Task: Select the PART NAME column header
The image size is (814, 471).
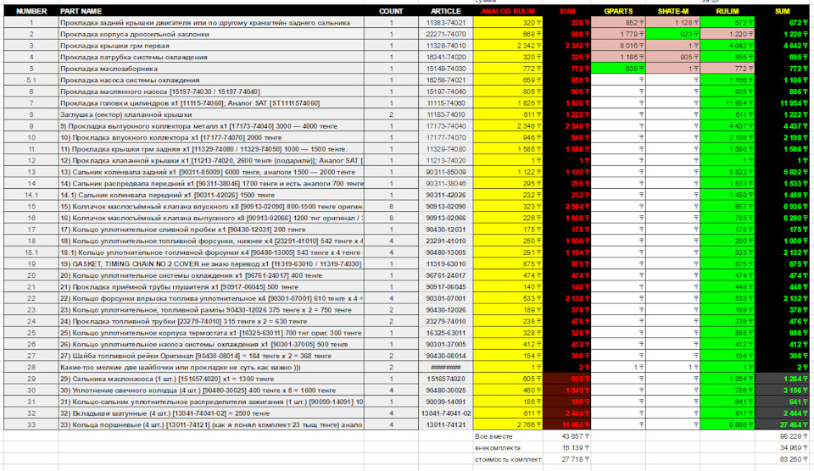Action: pos(211,11)
